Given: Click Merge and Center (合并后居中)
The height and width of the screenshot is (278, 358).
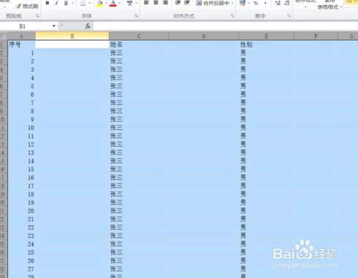Looking at the screenshot, I should point(213,3).
